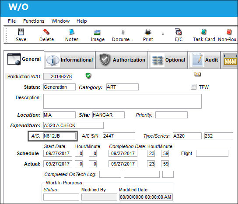Switch to the Informational tab

(70, 60)
